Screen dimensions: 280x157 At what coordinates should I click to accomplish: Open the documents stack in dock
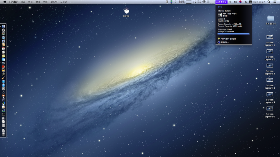(3, 131)
